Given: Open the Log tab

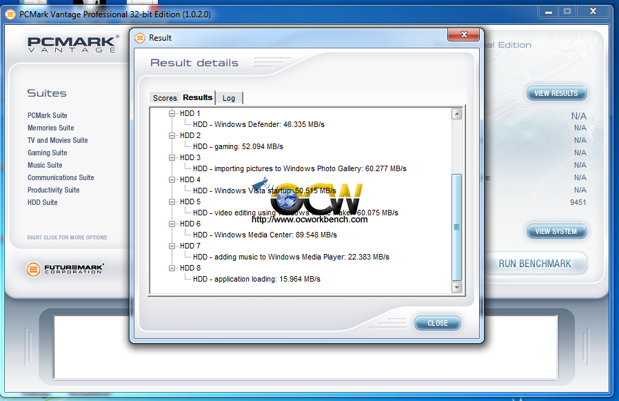Looking at the screenshot, I should tap(229, 98).
